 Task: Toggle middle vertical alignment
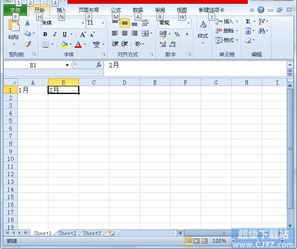(x=125, y=23)
